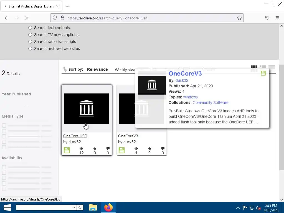284x213 pixels.
Task: Open the Firefox hamburger menu
Action: 277,18
